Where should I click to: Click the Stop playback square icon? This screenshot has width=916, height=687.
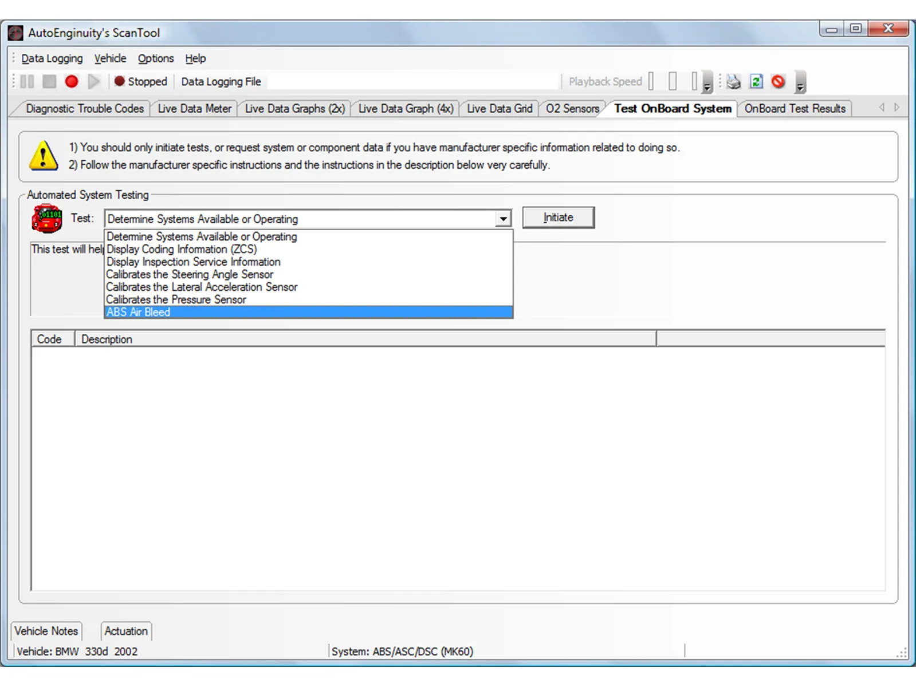pyautogui.click(x=49, y=82)
